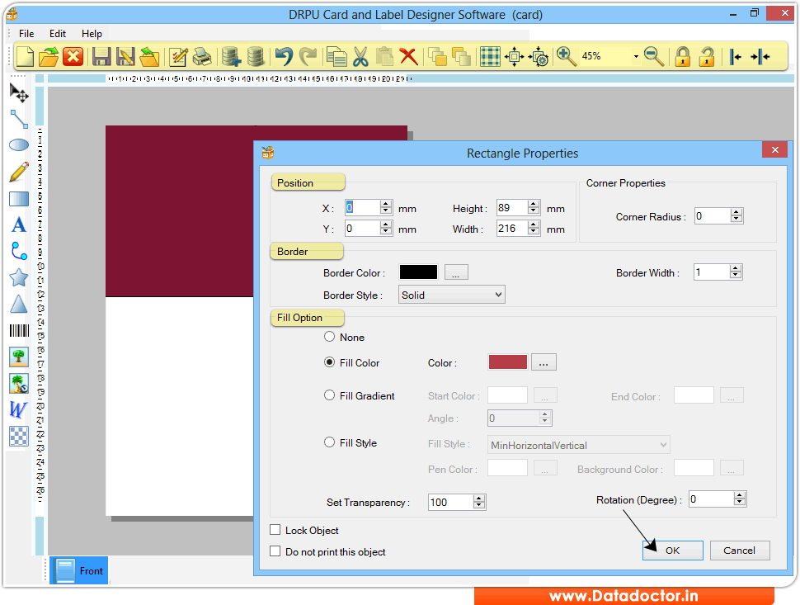Screen dimensions: 800x605
Task: Select the Ellipse shape tool
Action: (18, 144)
